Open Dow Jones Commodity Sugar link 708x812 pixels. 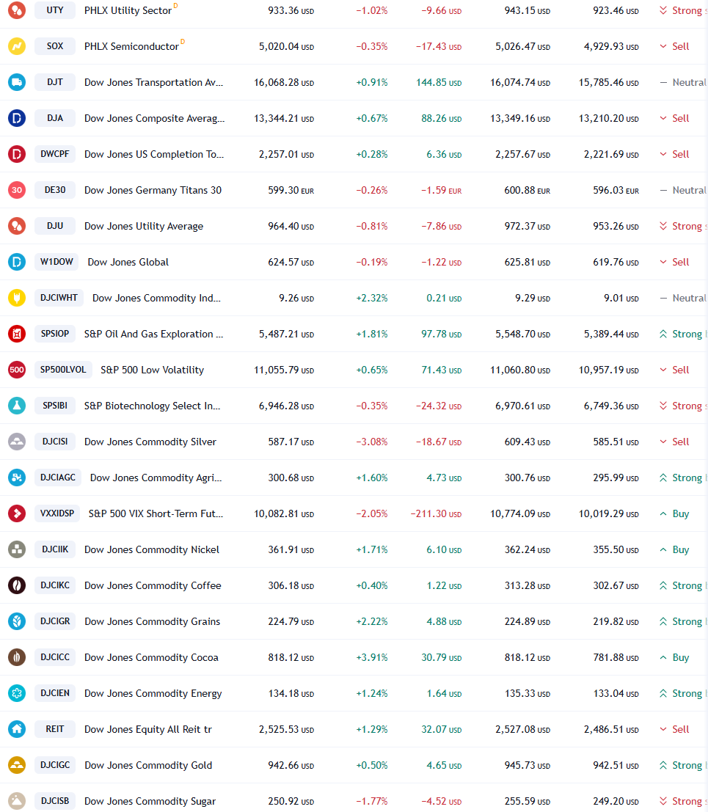pos(150,801)
